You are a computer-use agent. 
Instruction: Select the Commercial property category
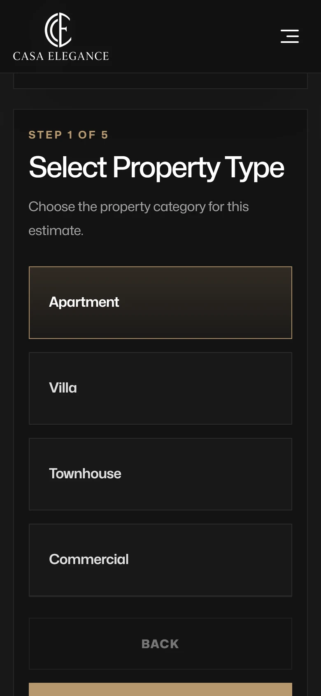point(160,560)
